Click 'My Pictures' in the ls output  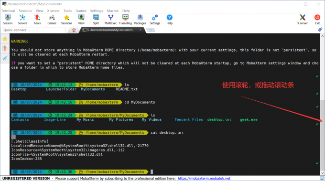[121, 120]
